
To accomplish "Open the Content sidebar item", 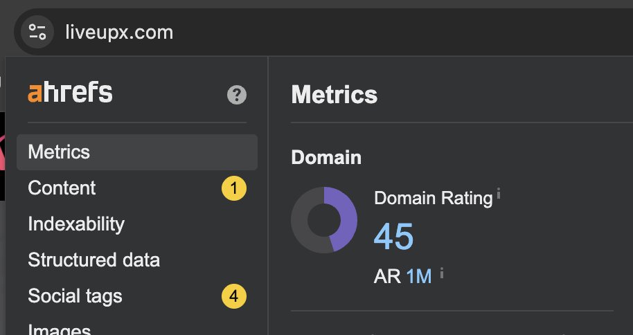I will tap(137, 188).
